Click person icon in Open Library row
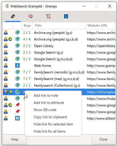This screenshot has height=146, width=118. pos(6,46)
